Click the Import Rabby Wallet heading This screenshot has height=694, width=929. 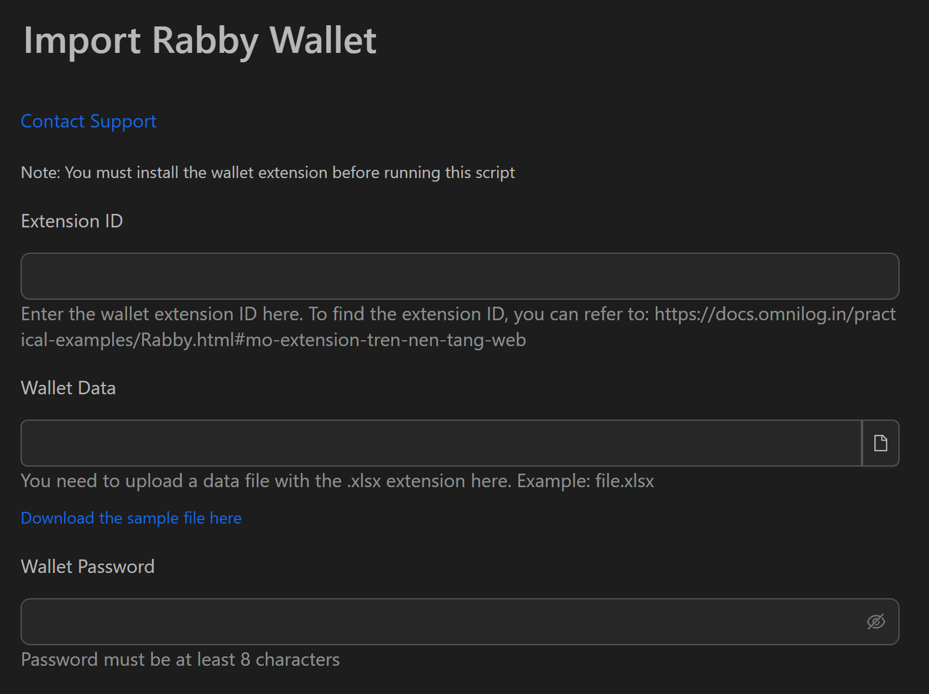(200, 41)
